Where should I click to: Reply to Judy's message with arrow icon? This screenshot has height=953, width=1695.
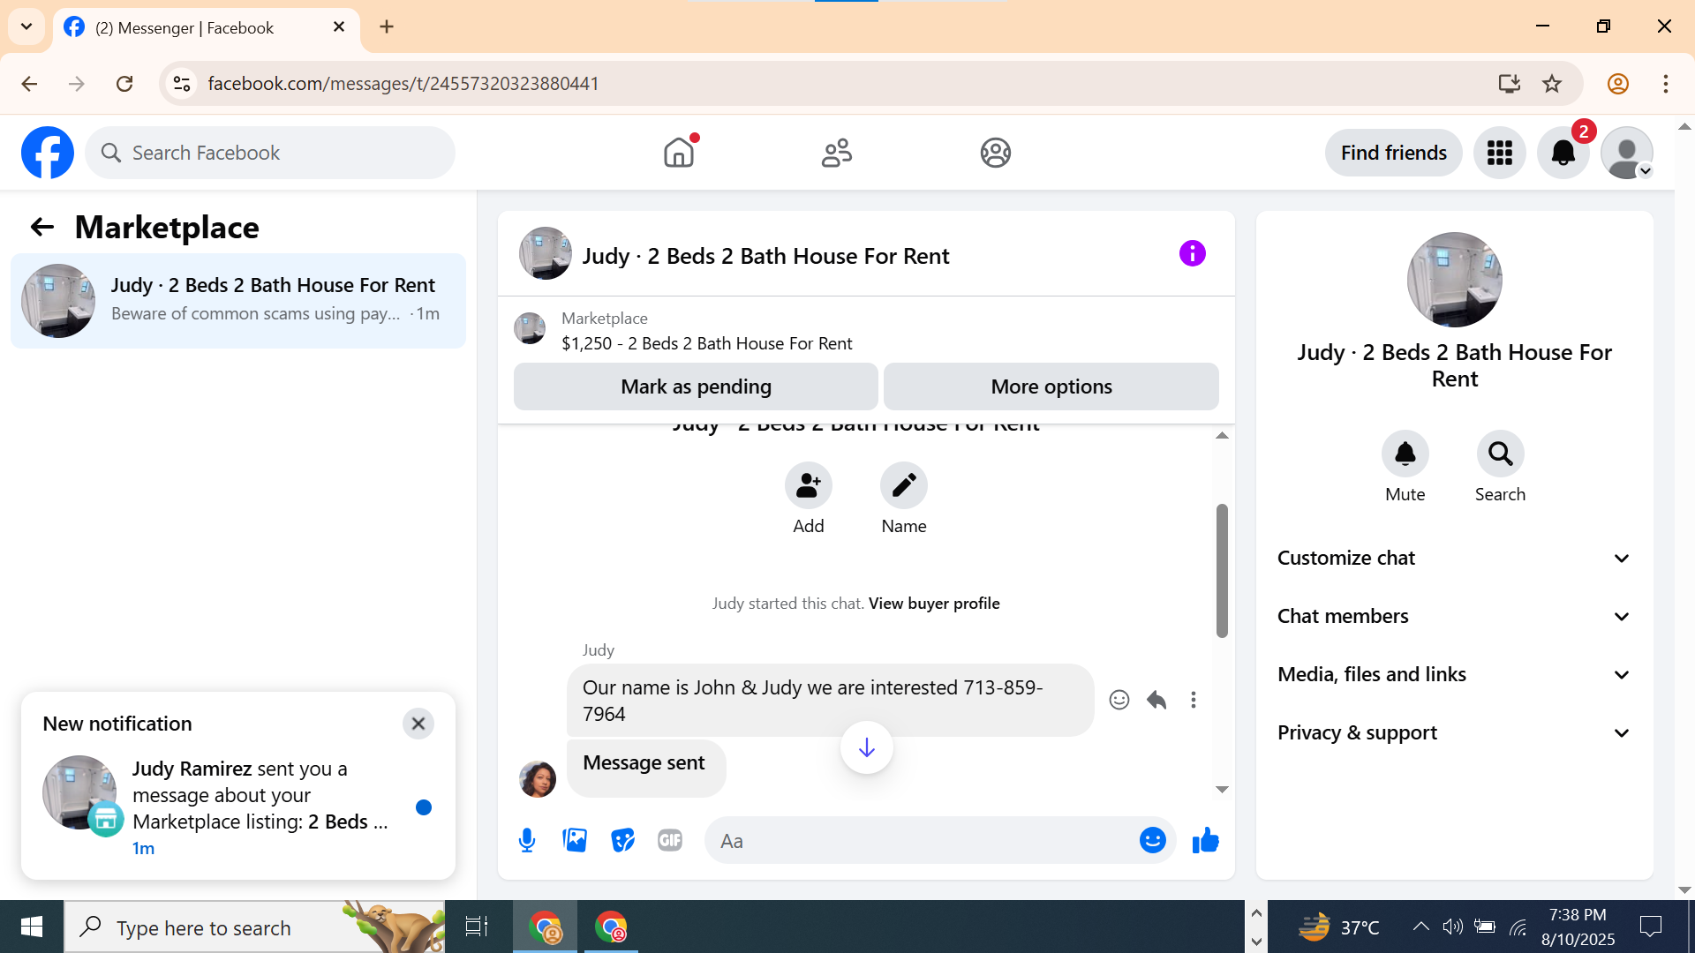pyautogui.click(x=1156, y=700)
